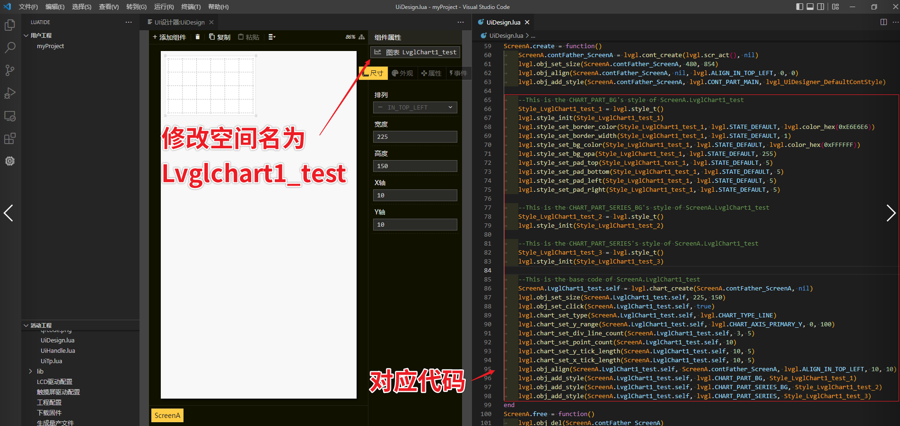The height and width of the screenshot is (426, 900).
Task: Click the hierarchy tree icon beside 86%
Action: click(x=362, y=37)
